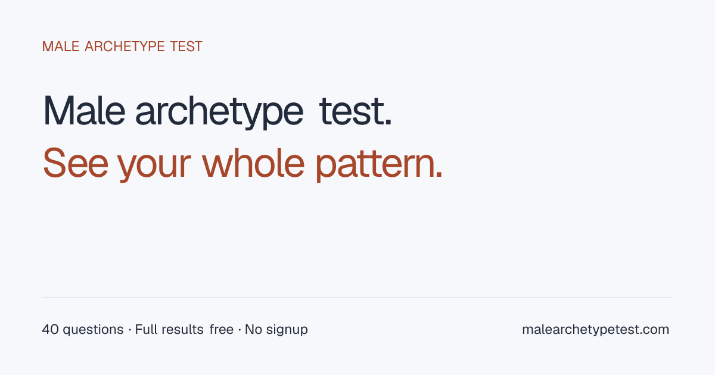The height and width of the screenshot is (375, 715).
Task: Select the 'See your whole pattern.' red tagline
Action: [x=243, y=162]
